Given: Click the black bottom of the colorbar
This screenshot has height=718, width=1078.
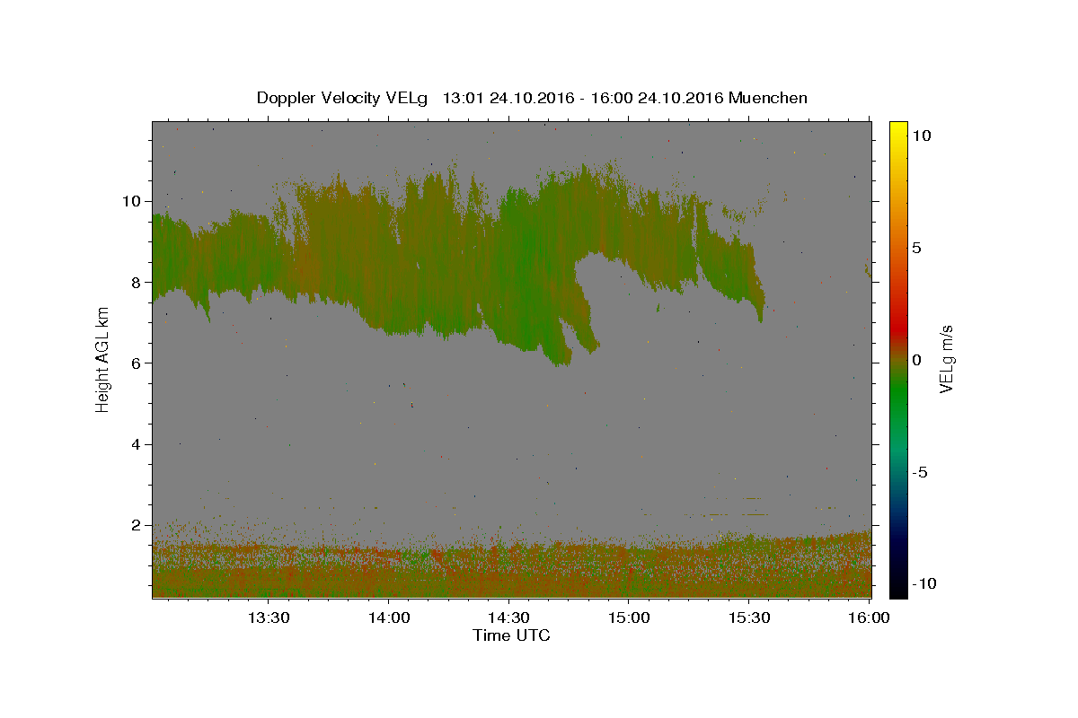Looking at the screenshot, I should [x=898, y=591].
